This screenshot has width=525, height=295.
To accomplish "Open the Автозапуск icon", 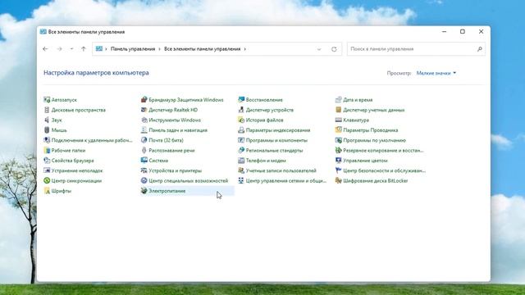I will 47,100.
